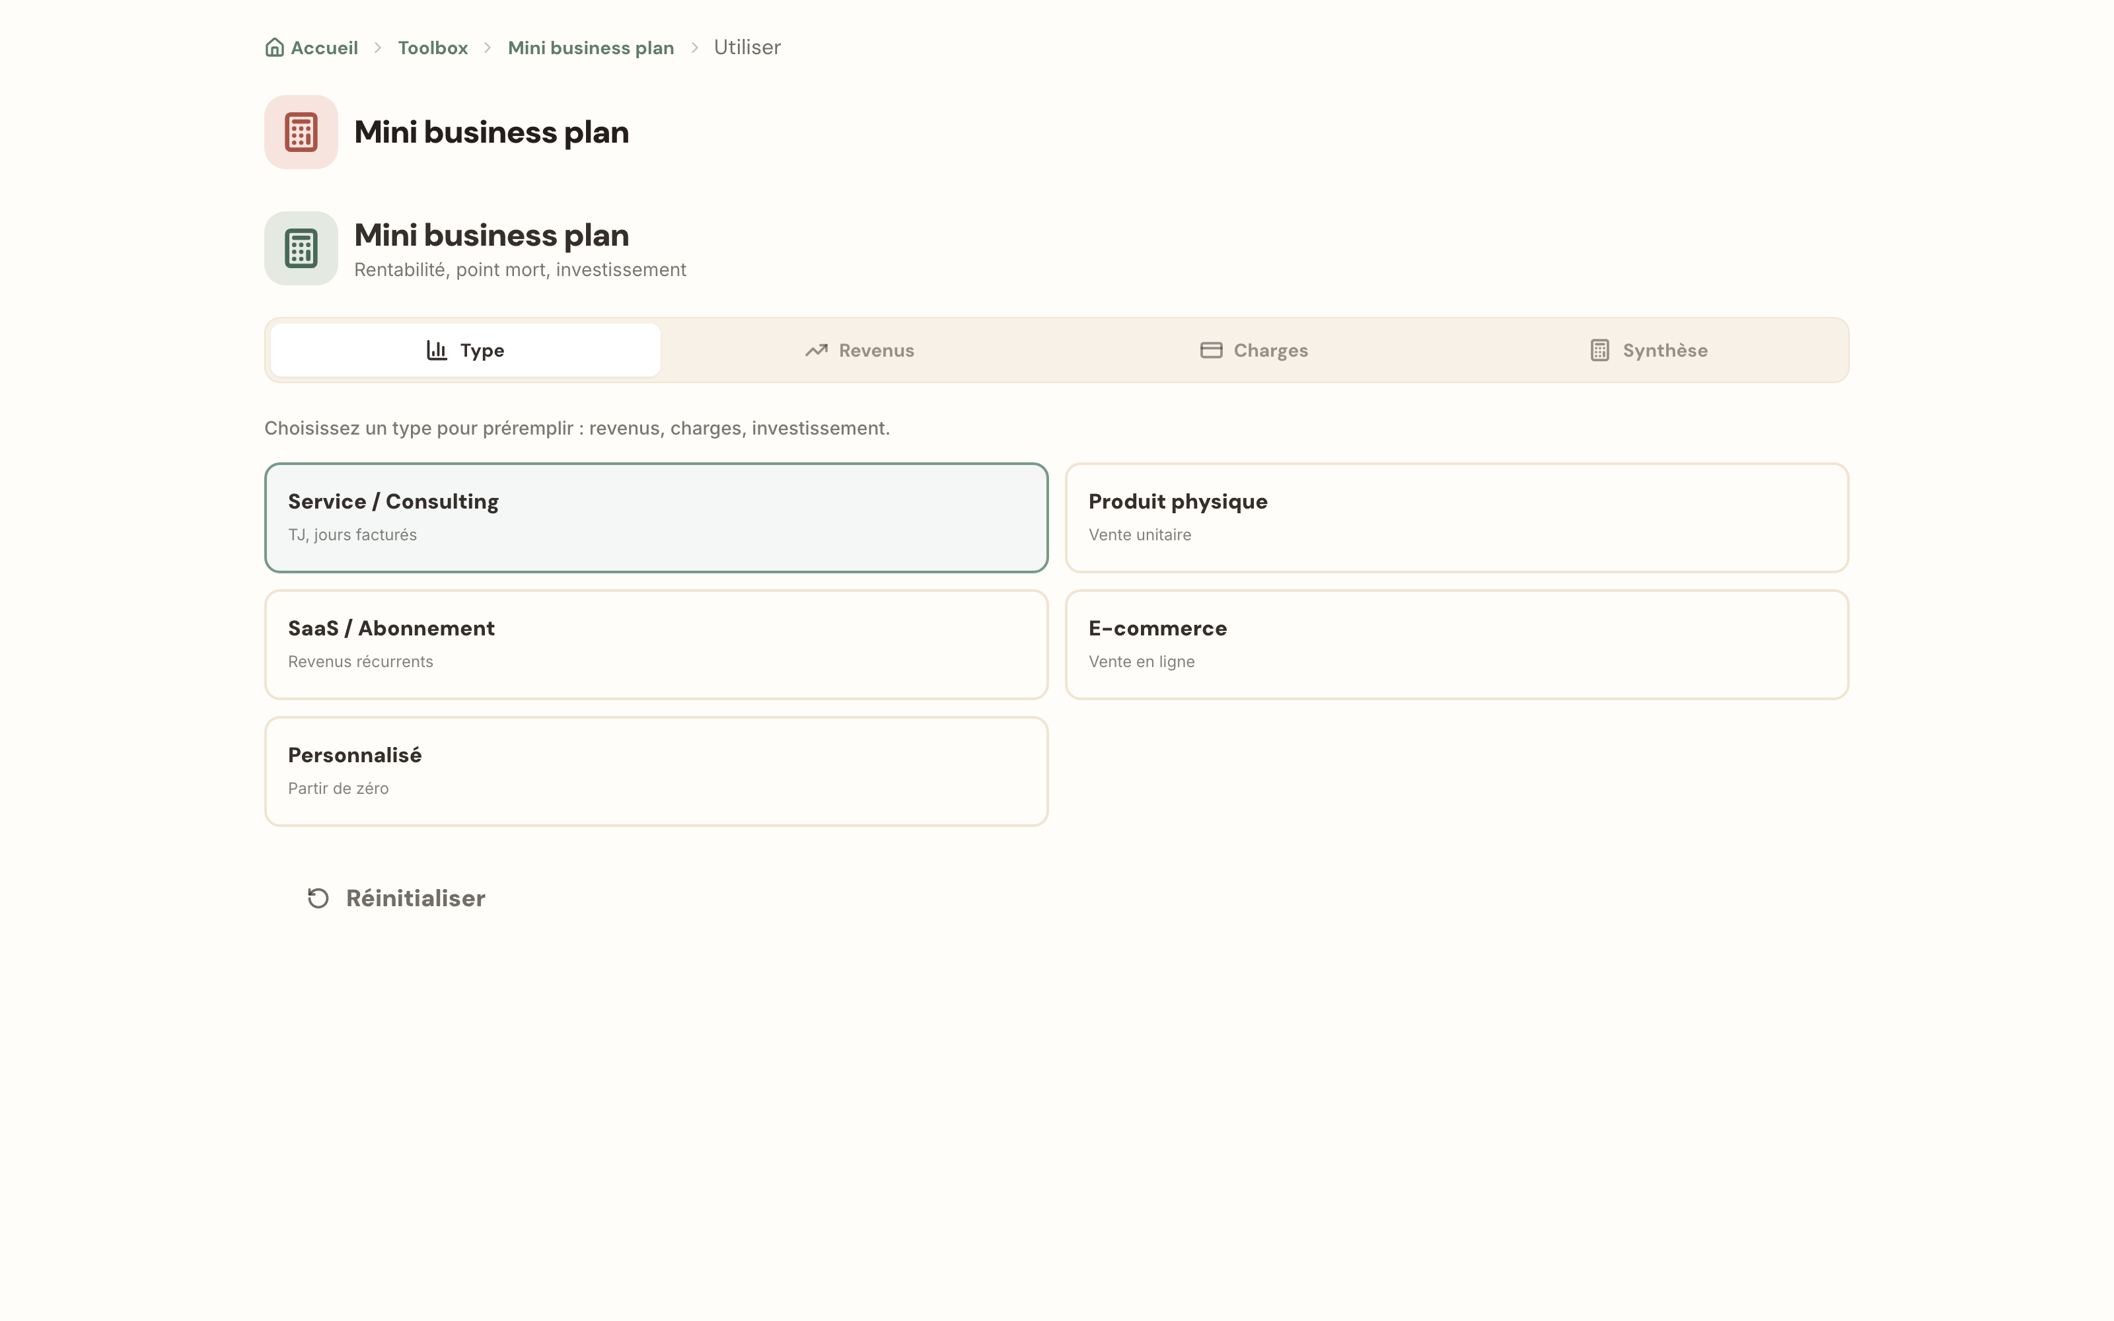
Task: Switch to the Revenus tab
Action: pos(859,350)
